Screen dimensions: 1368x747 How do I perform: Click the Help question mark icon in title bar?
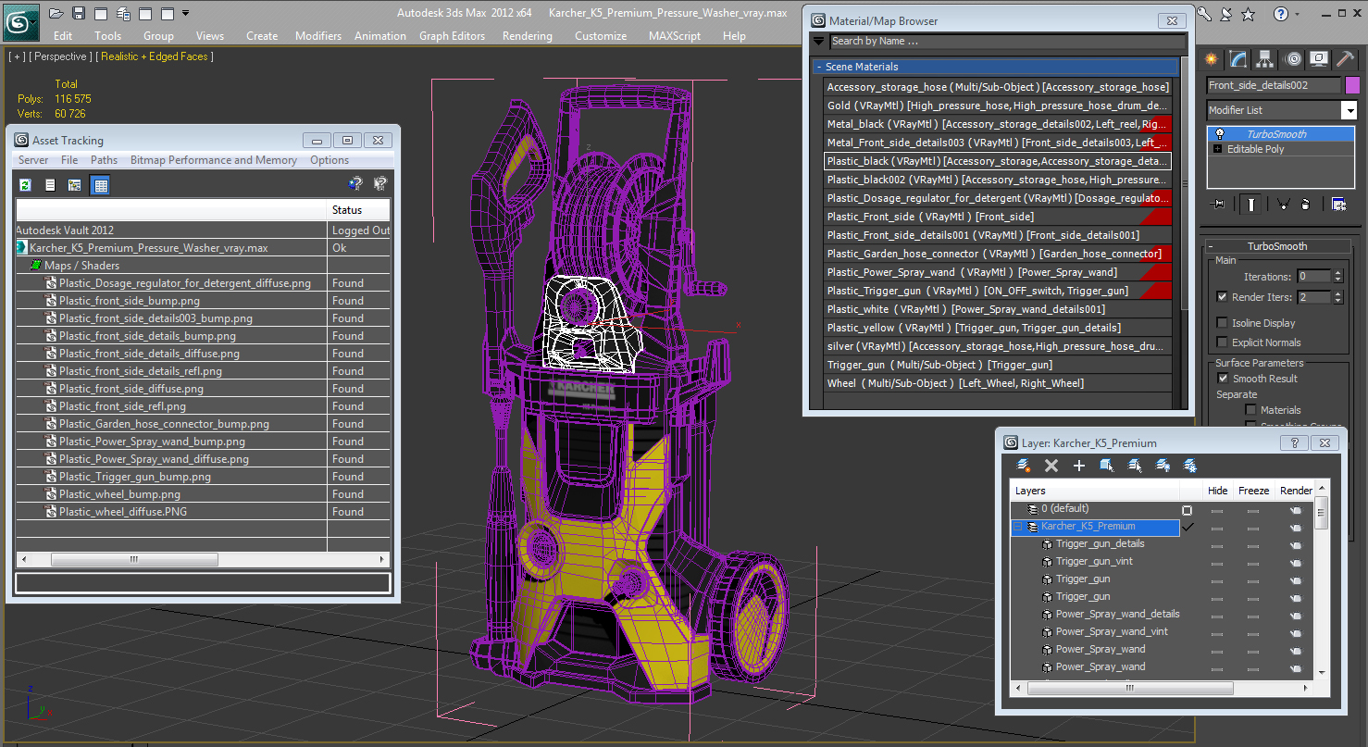pos(1280,14)
